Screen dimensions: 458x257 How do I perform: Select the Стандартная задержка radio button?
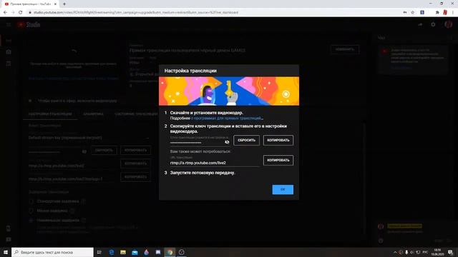point(31,201)
